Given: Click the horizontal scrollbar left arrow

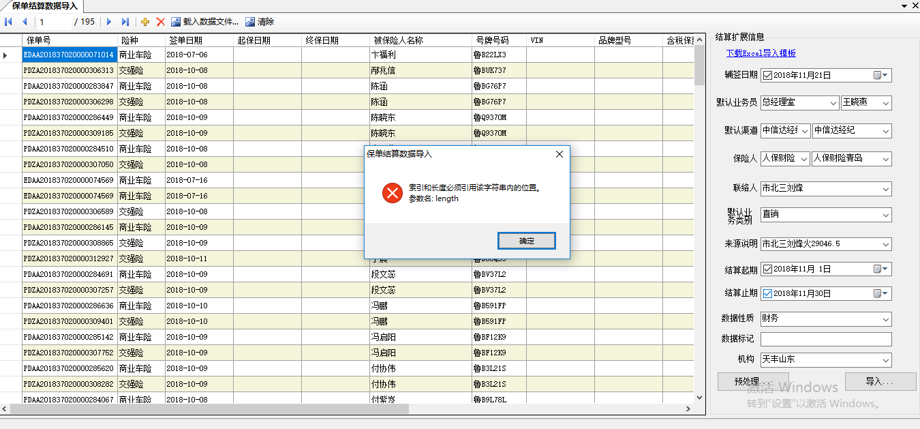Looking at the screenshot, I should 5,409.
